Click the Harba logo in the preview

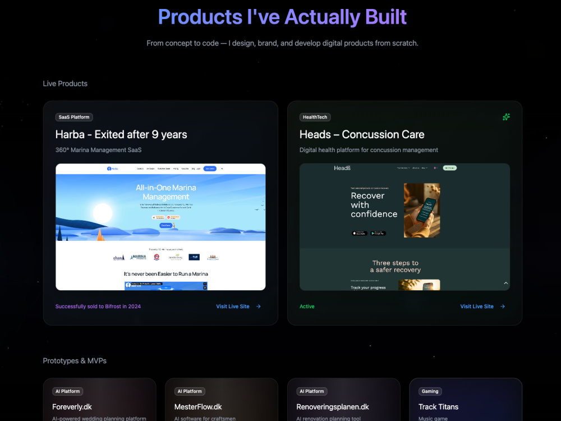pyautogui.click(x=112, y=168)
